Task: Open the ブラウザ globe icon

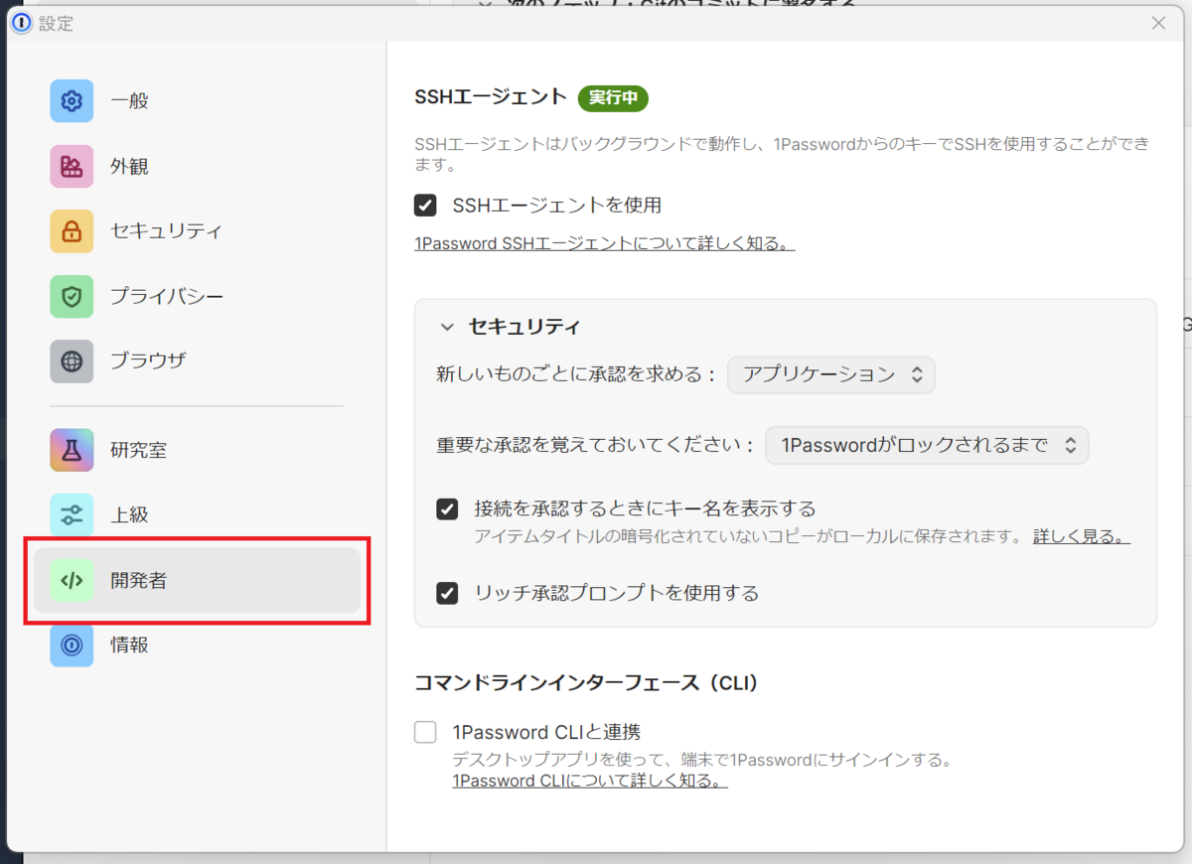Action: pyautogui.click(x=72, y=360)
